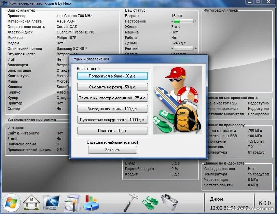The image size is (277, 214).
Task: Click the green flip-flops toolbar icon
Action: pyautogui.click(x=150, y=202)
